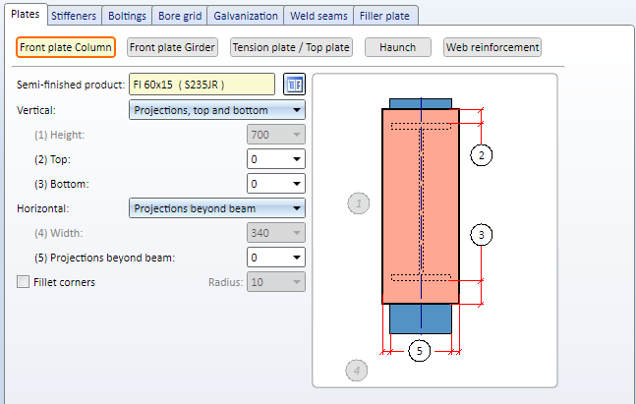Open the semi-finished product catalogue icon
This screenshot has width=636, height=404.
click(293, 84)
